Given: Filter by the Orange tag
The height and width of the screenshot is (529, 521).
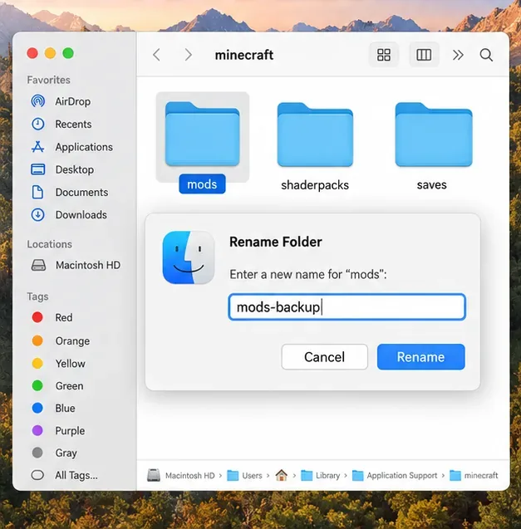Looking at the screenshot, I should (x=61, y=340).
